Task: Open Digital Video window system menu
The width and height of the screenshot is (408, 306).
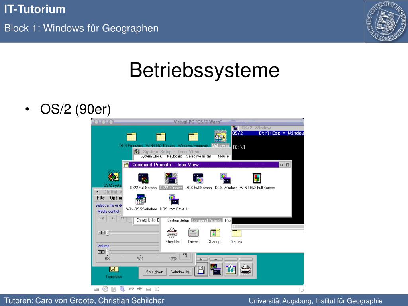Action: 97,192
